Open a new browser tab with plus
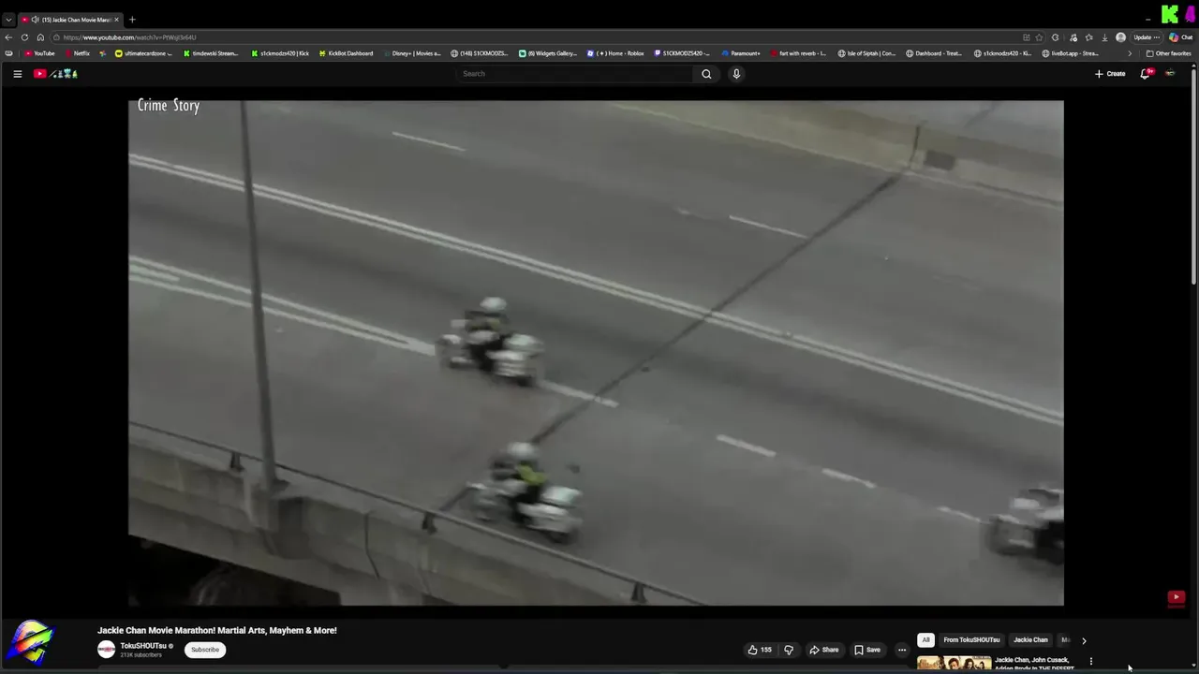This screenshot has width=1199, height=674. point(132,20)
